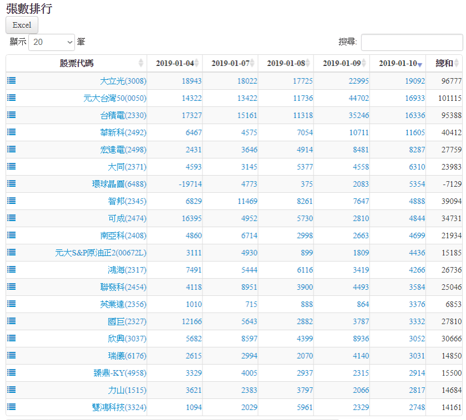Open the 元大台灣50(0050) stock link

(x=115, y=98)
